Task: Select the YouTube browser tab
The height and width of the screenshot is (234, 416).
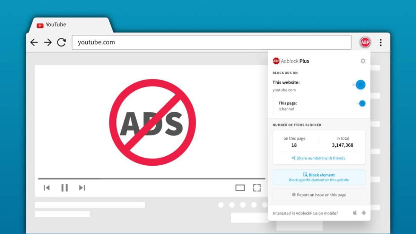Action: (71, 25)
